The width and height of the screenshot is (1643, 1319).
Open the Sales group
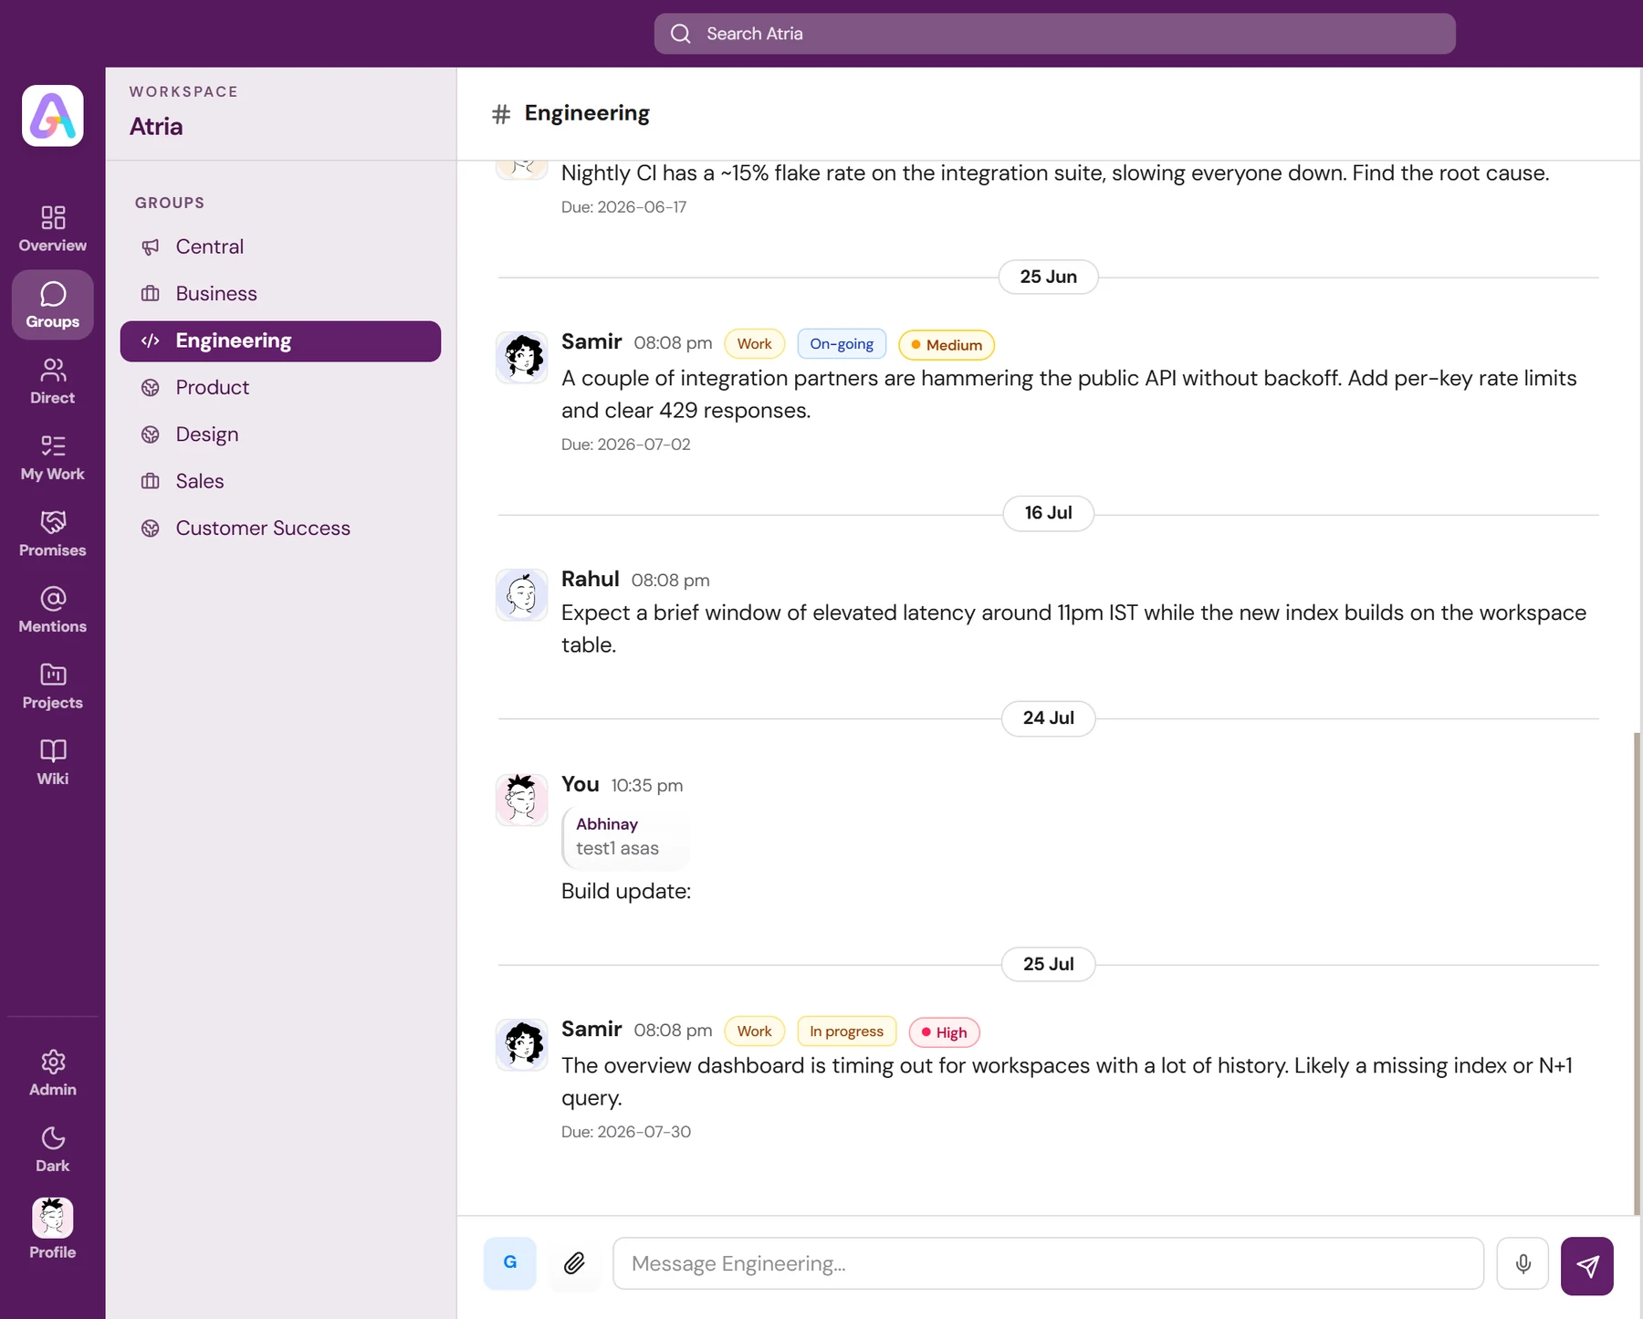[280, 481]
